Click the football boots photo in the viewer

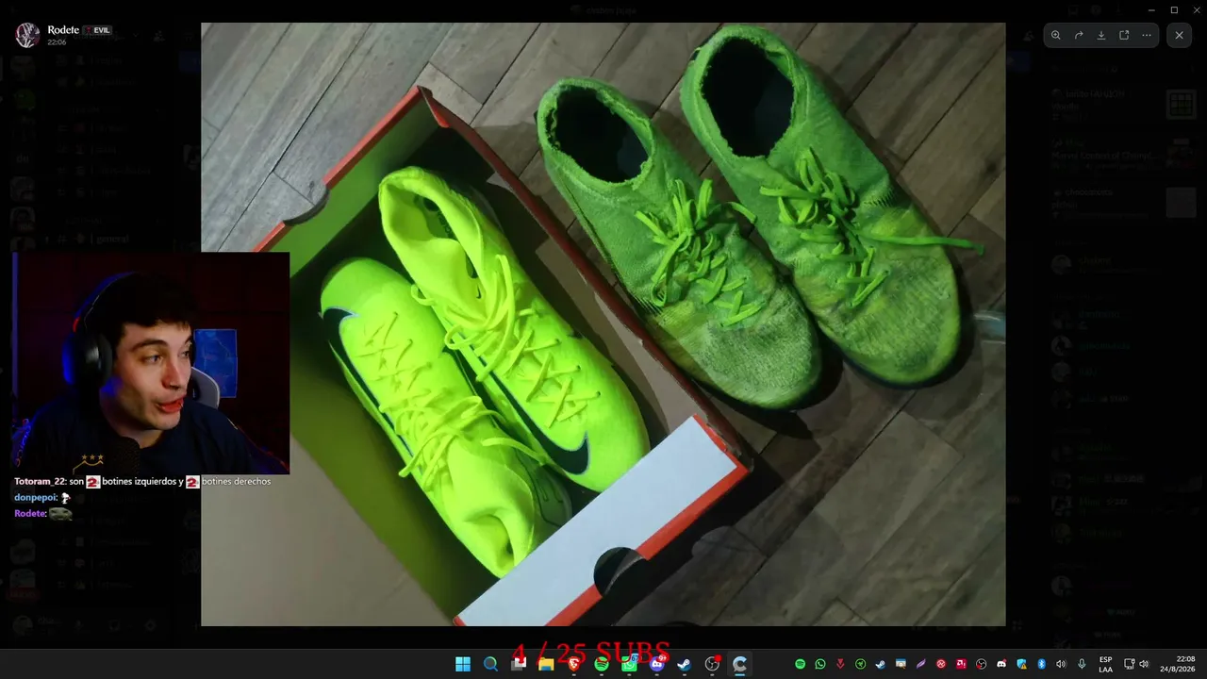tap(603, 324)
